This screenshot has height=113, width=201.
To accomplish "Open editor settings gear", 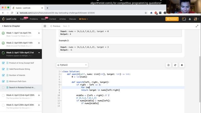I will (x=182, y=65).
